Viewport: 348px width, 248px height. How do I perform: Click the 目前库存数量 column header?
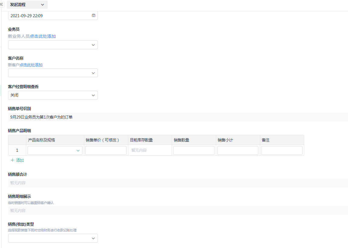click(x=141, y=140)
